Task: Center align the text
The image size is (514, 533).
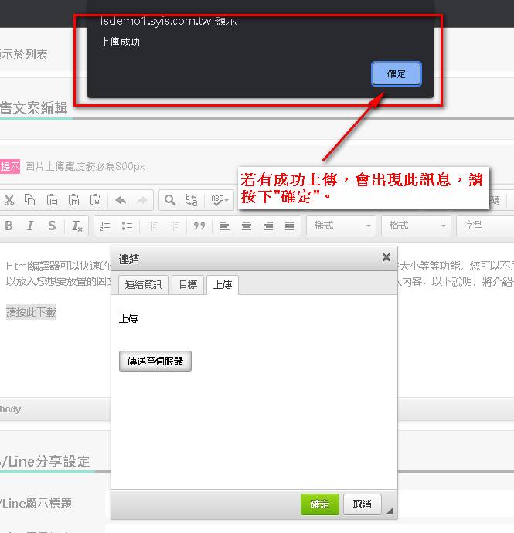Action: [x=247, y=226]
